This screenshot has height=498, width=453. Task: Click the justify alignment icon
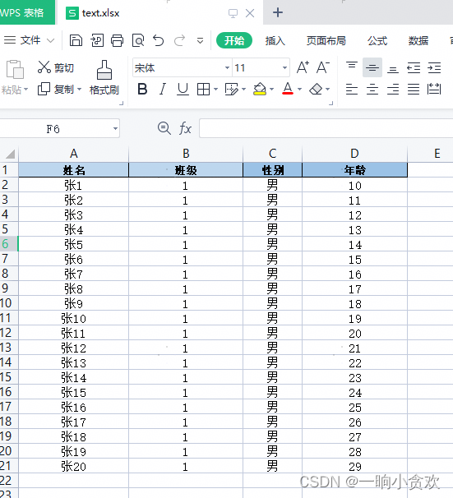click(x=414, y=90)
